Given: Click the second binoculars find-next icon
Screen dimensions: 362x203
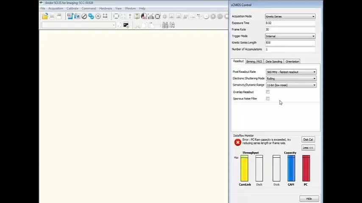Looking at the screenshot, I should click(x=172, y=25).
